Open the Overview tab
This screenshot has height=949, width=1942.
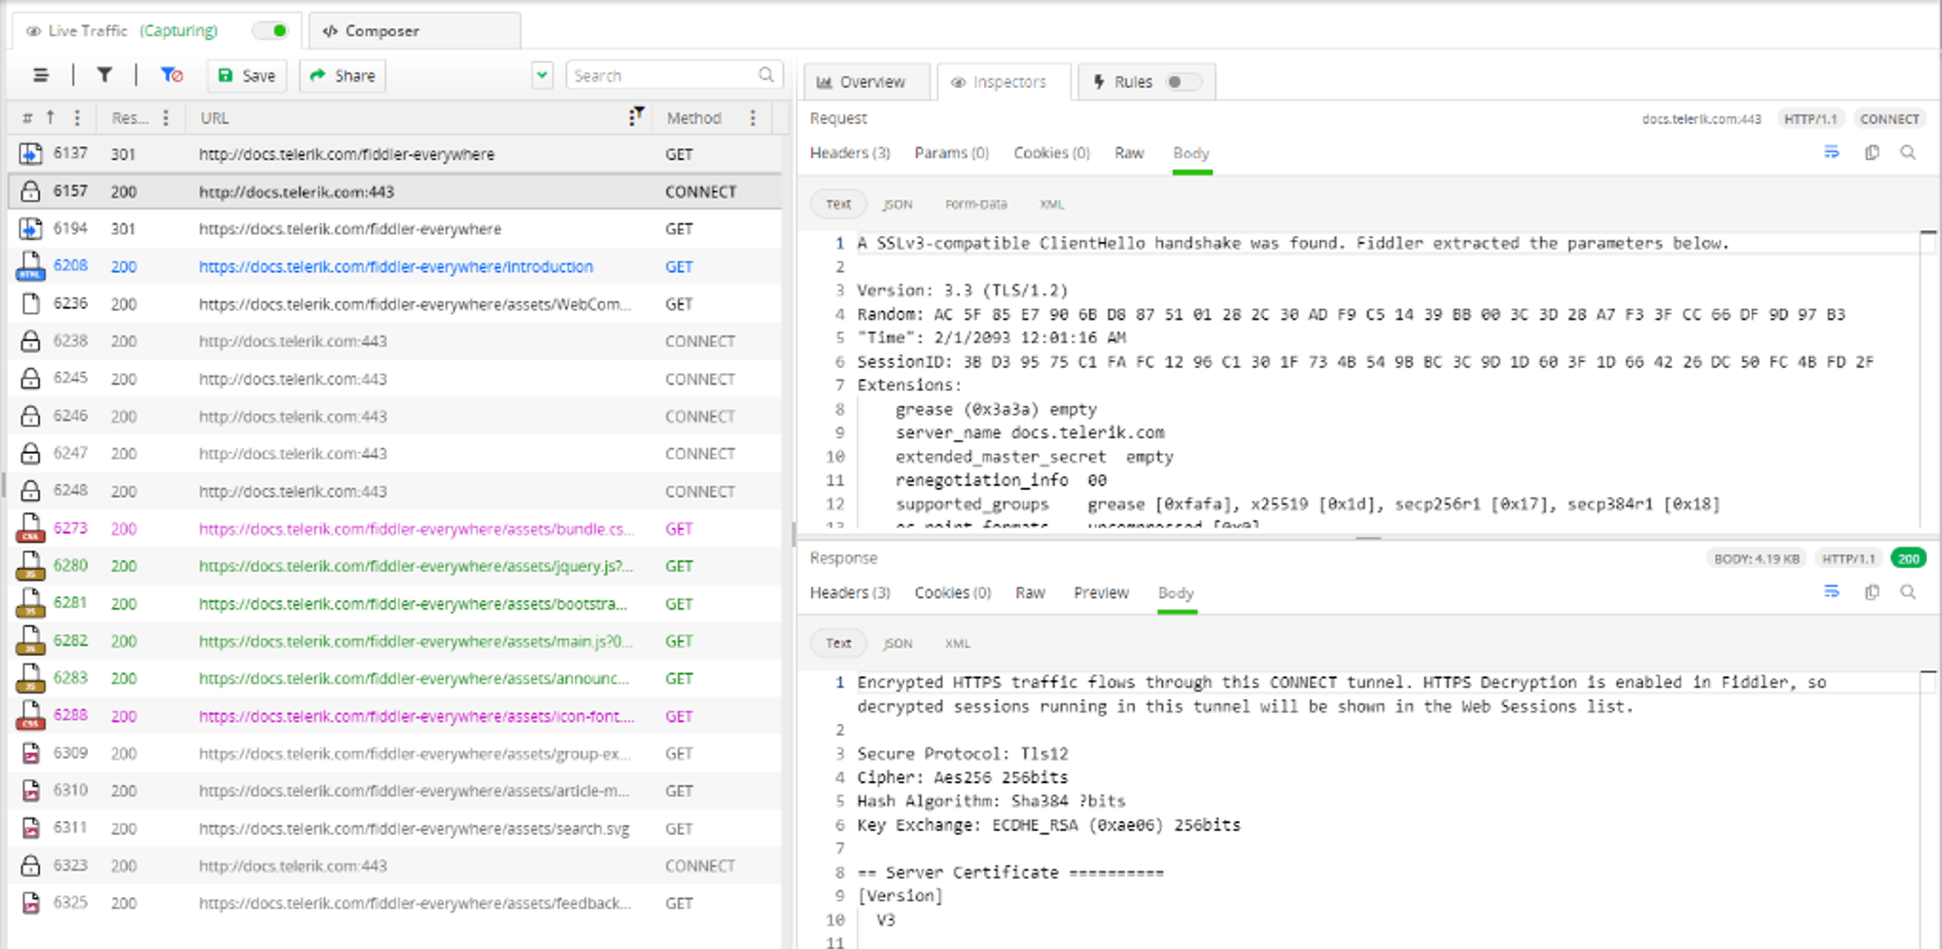866,81
